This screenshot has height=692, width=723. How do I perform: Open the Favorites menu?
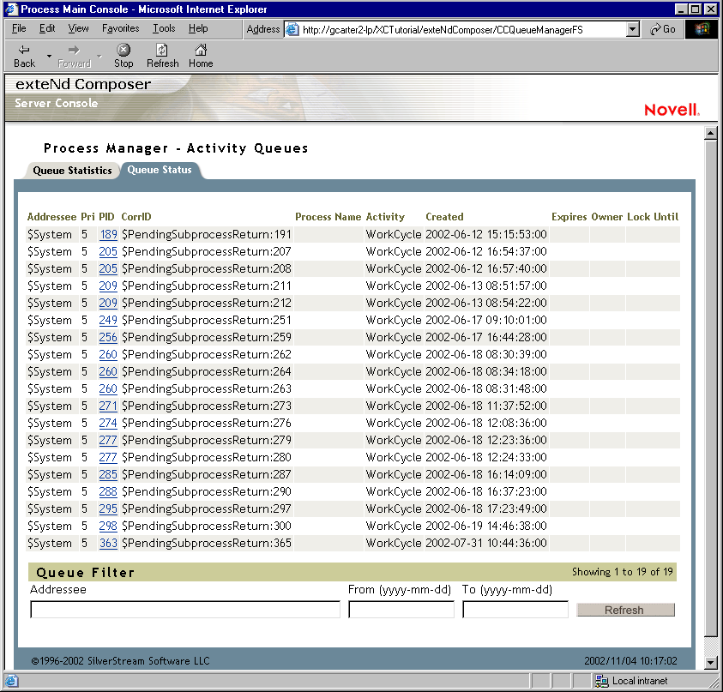pyautogui.click(x=121, y=28)
